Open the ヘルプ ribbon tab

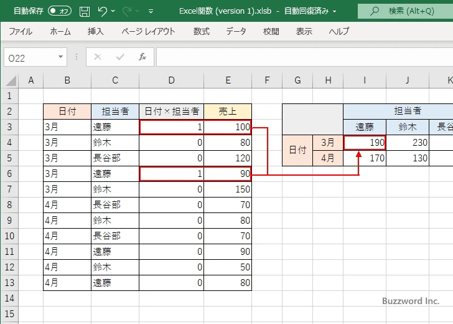339,31
